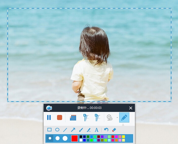Choose the smallest stroke size dot
Image resolution: width=178 pixels, height=144 pixels.
[x=50, y=138]
